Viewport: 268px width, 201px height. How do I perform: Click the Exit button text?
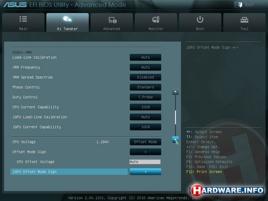pyautogui.click(x=249, y=5)
